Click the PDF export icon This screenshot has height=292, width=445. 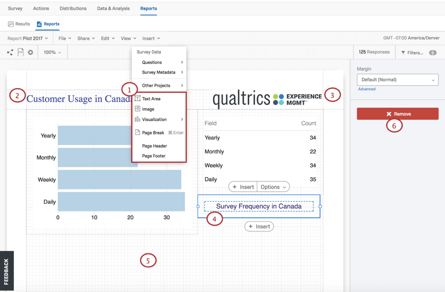coord(21,52)
